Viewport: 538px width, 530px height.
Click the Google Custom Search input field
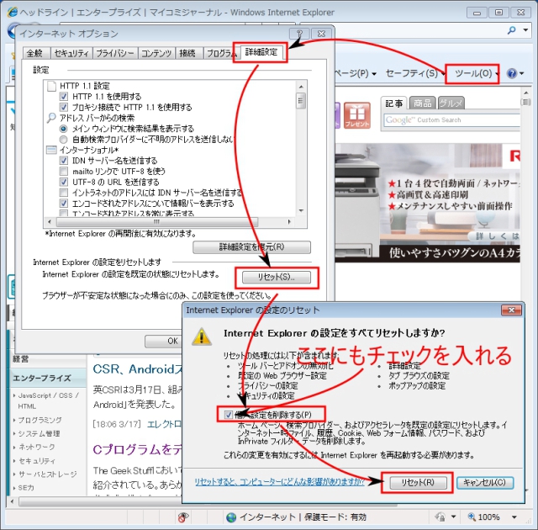[x=451, y=120]
